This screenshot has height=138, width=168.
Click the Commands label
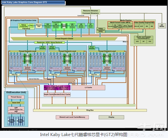point(81,16)
